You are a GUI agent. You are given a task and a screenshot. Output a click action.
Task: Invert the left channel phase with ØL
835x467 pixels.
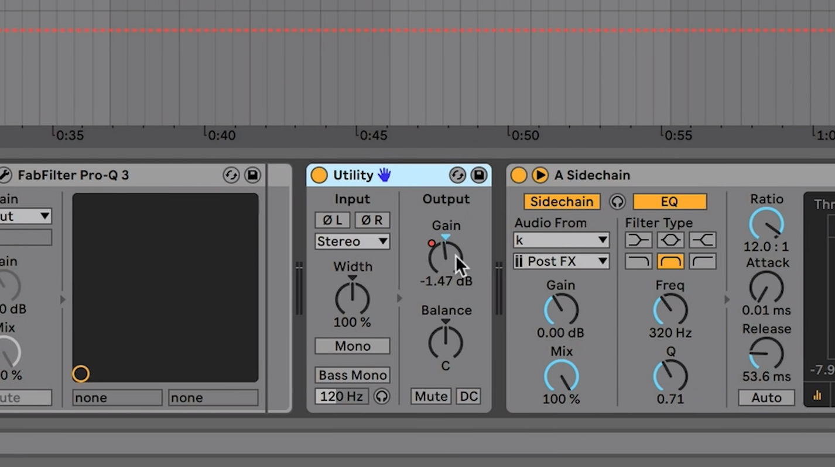click(333, 220)
